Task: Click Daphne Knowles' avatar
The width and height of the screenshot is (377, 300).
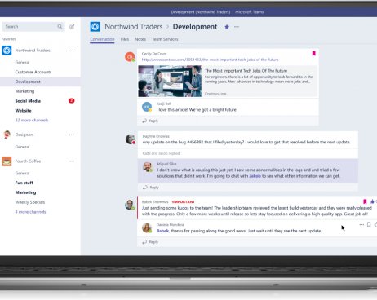Action: point(131,139)
